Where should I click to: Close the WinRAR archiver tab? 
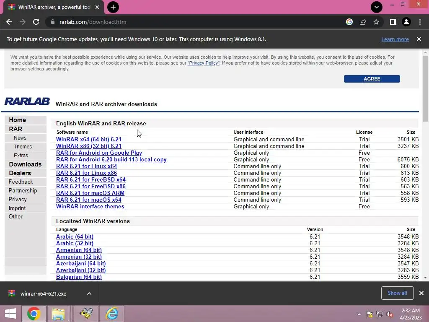pyautogui.click(x=97, y=7)
